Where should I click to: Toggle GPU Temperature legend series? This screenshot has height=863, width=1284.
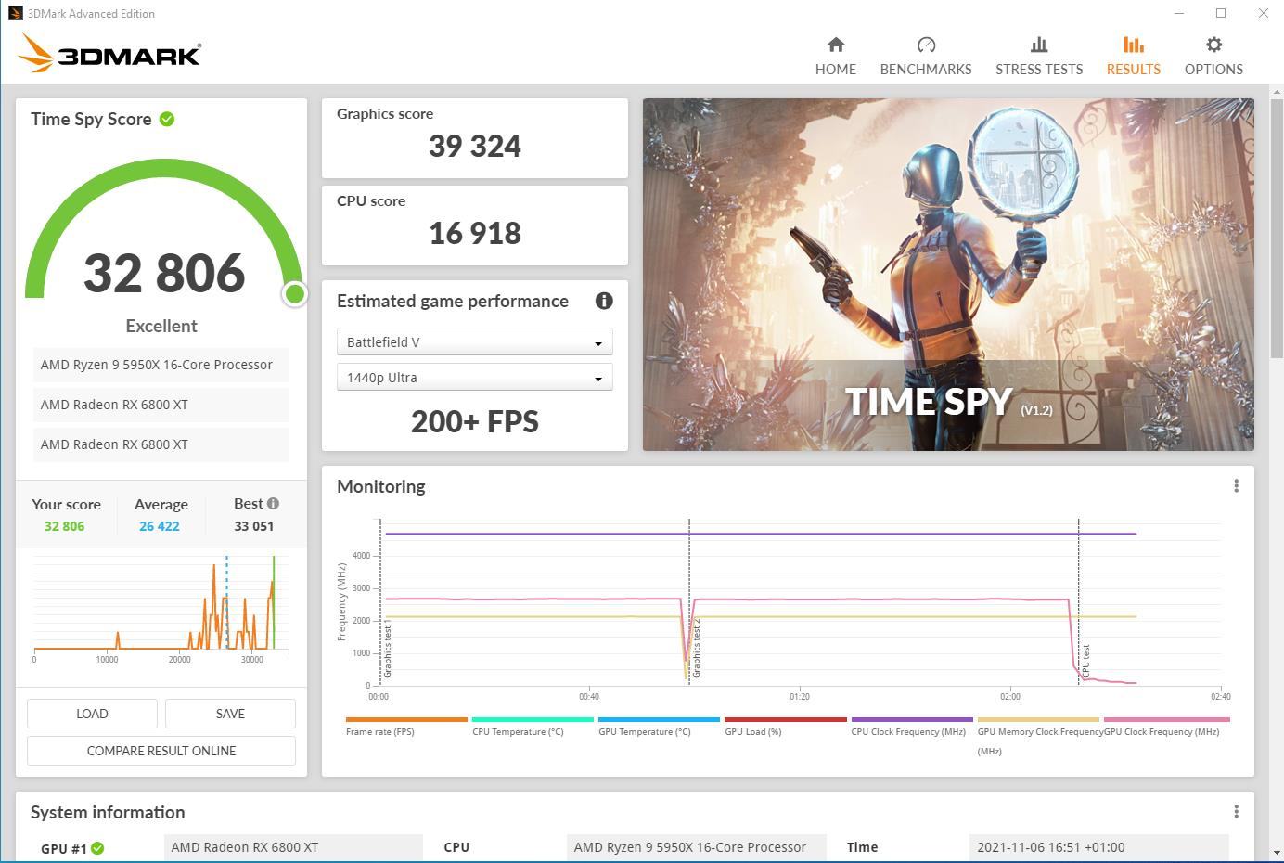pos(659,727)
